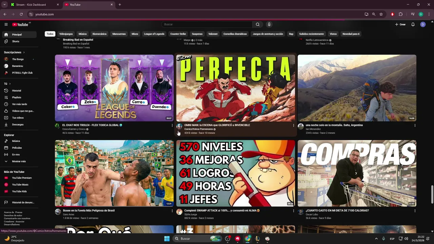Bookmark this page with star icon
Image resolution: width=434 pixels, height=244 pixels.
tap(381, 14)
